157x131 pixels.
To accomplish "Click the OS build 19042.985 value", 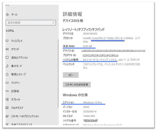I will [x=89, y=116].
